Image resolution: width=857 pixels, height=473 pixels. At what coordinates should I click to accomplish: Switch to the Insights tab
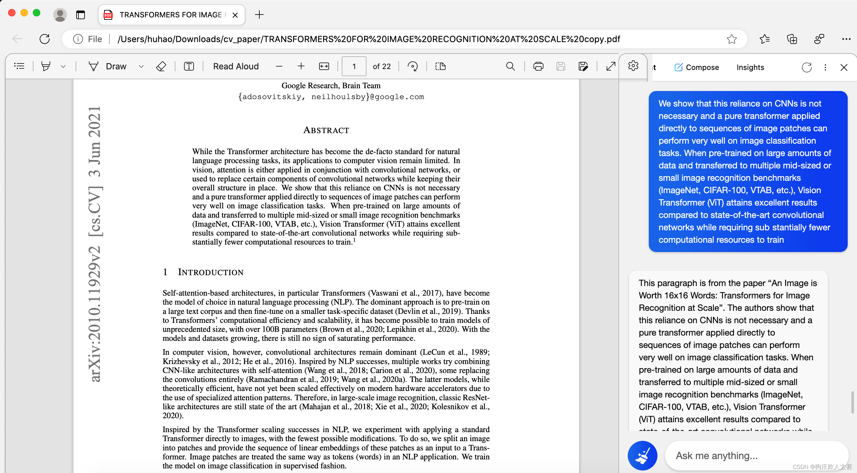750,67
